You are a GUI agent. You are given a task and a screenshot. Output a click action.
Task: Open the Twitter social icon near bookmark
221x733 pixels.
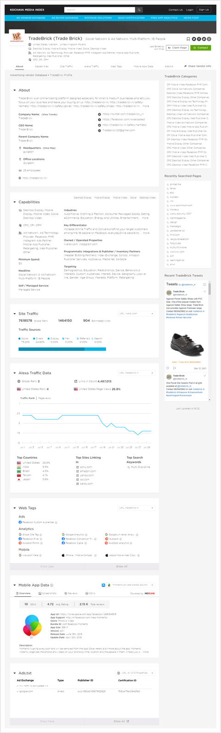(193, 39)
